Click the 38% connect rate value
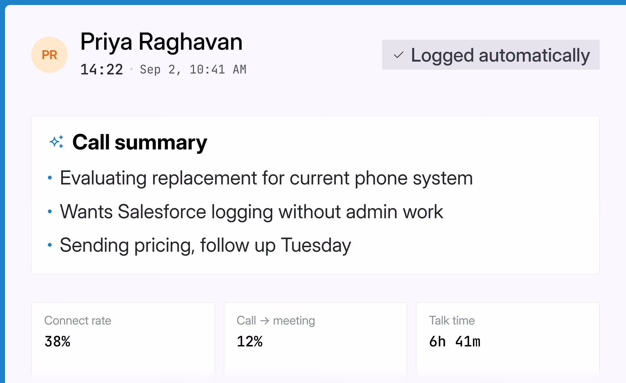 (57, 341)
